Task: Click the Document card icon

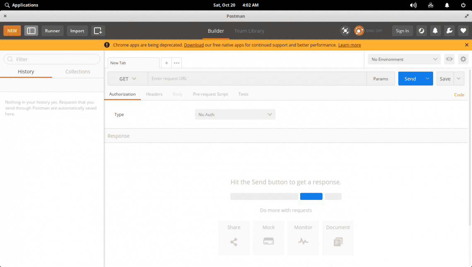Action: coord(338,238)
